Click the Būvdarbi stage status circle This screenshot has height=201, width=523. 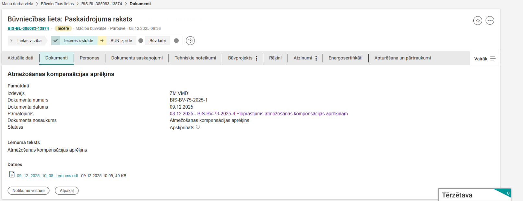click(176, 41)
